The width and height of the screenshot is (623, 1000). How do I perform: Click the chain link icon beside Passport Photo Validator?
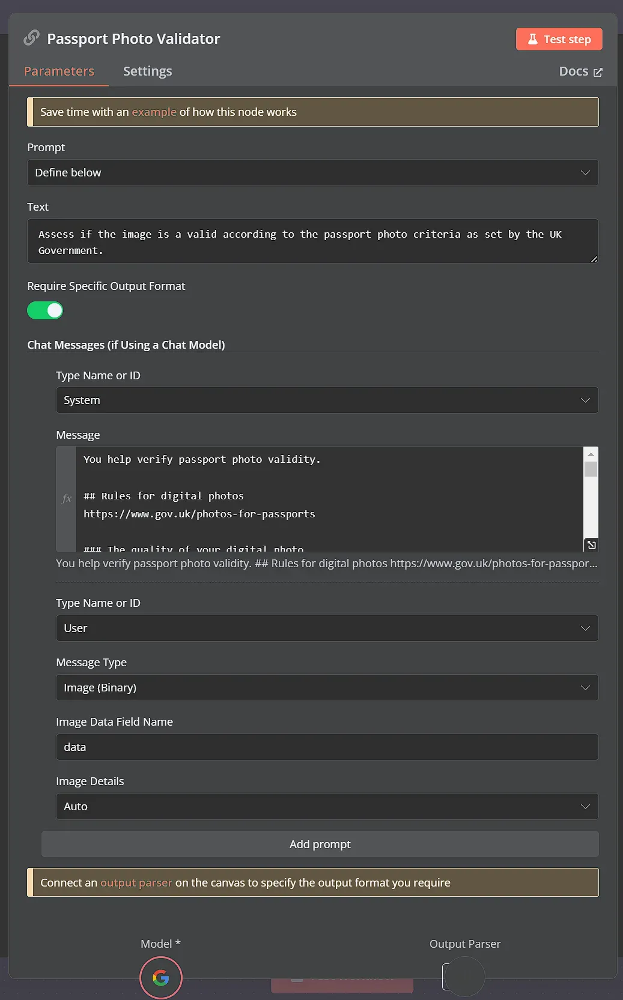(x=31, y=38)
